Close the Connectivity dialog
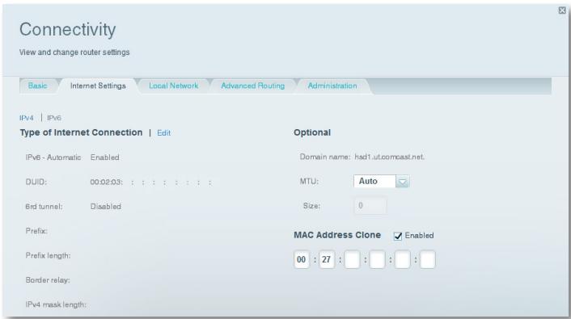This screenshot has width=571, height=319. [x=562, y=10]
